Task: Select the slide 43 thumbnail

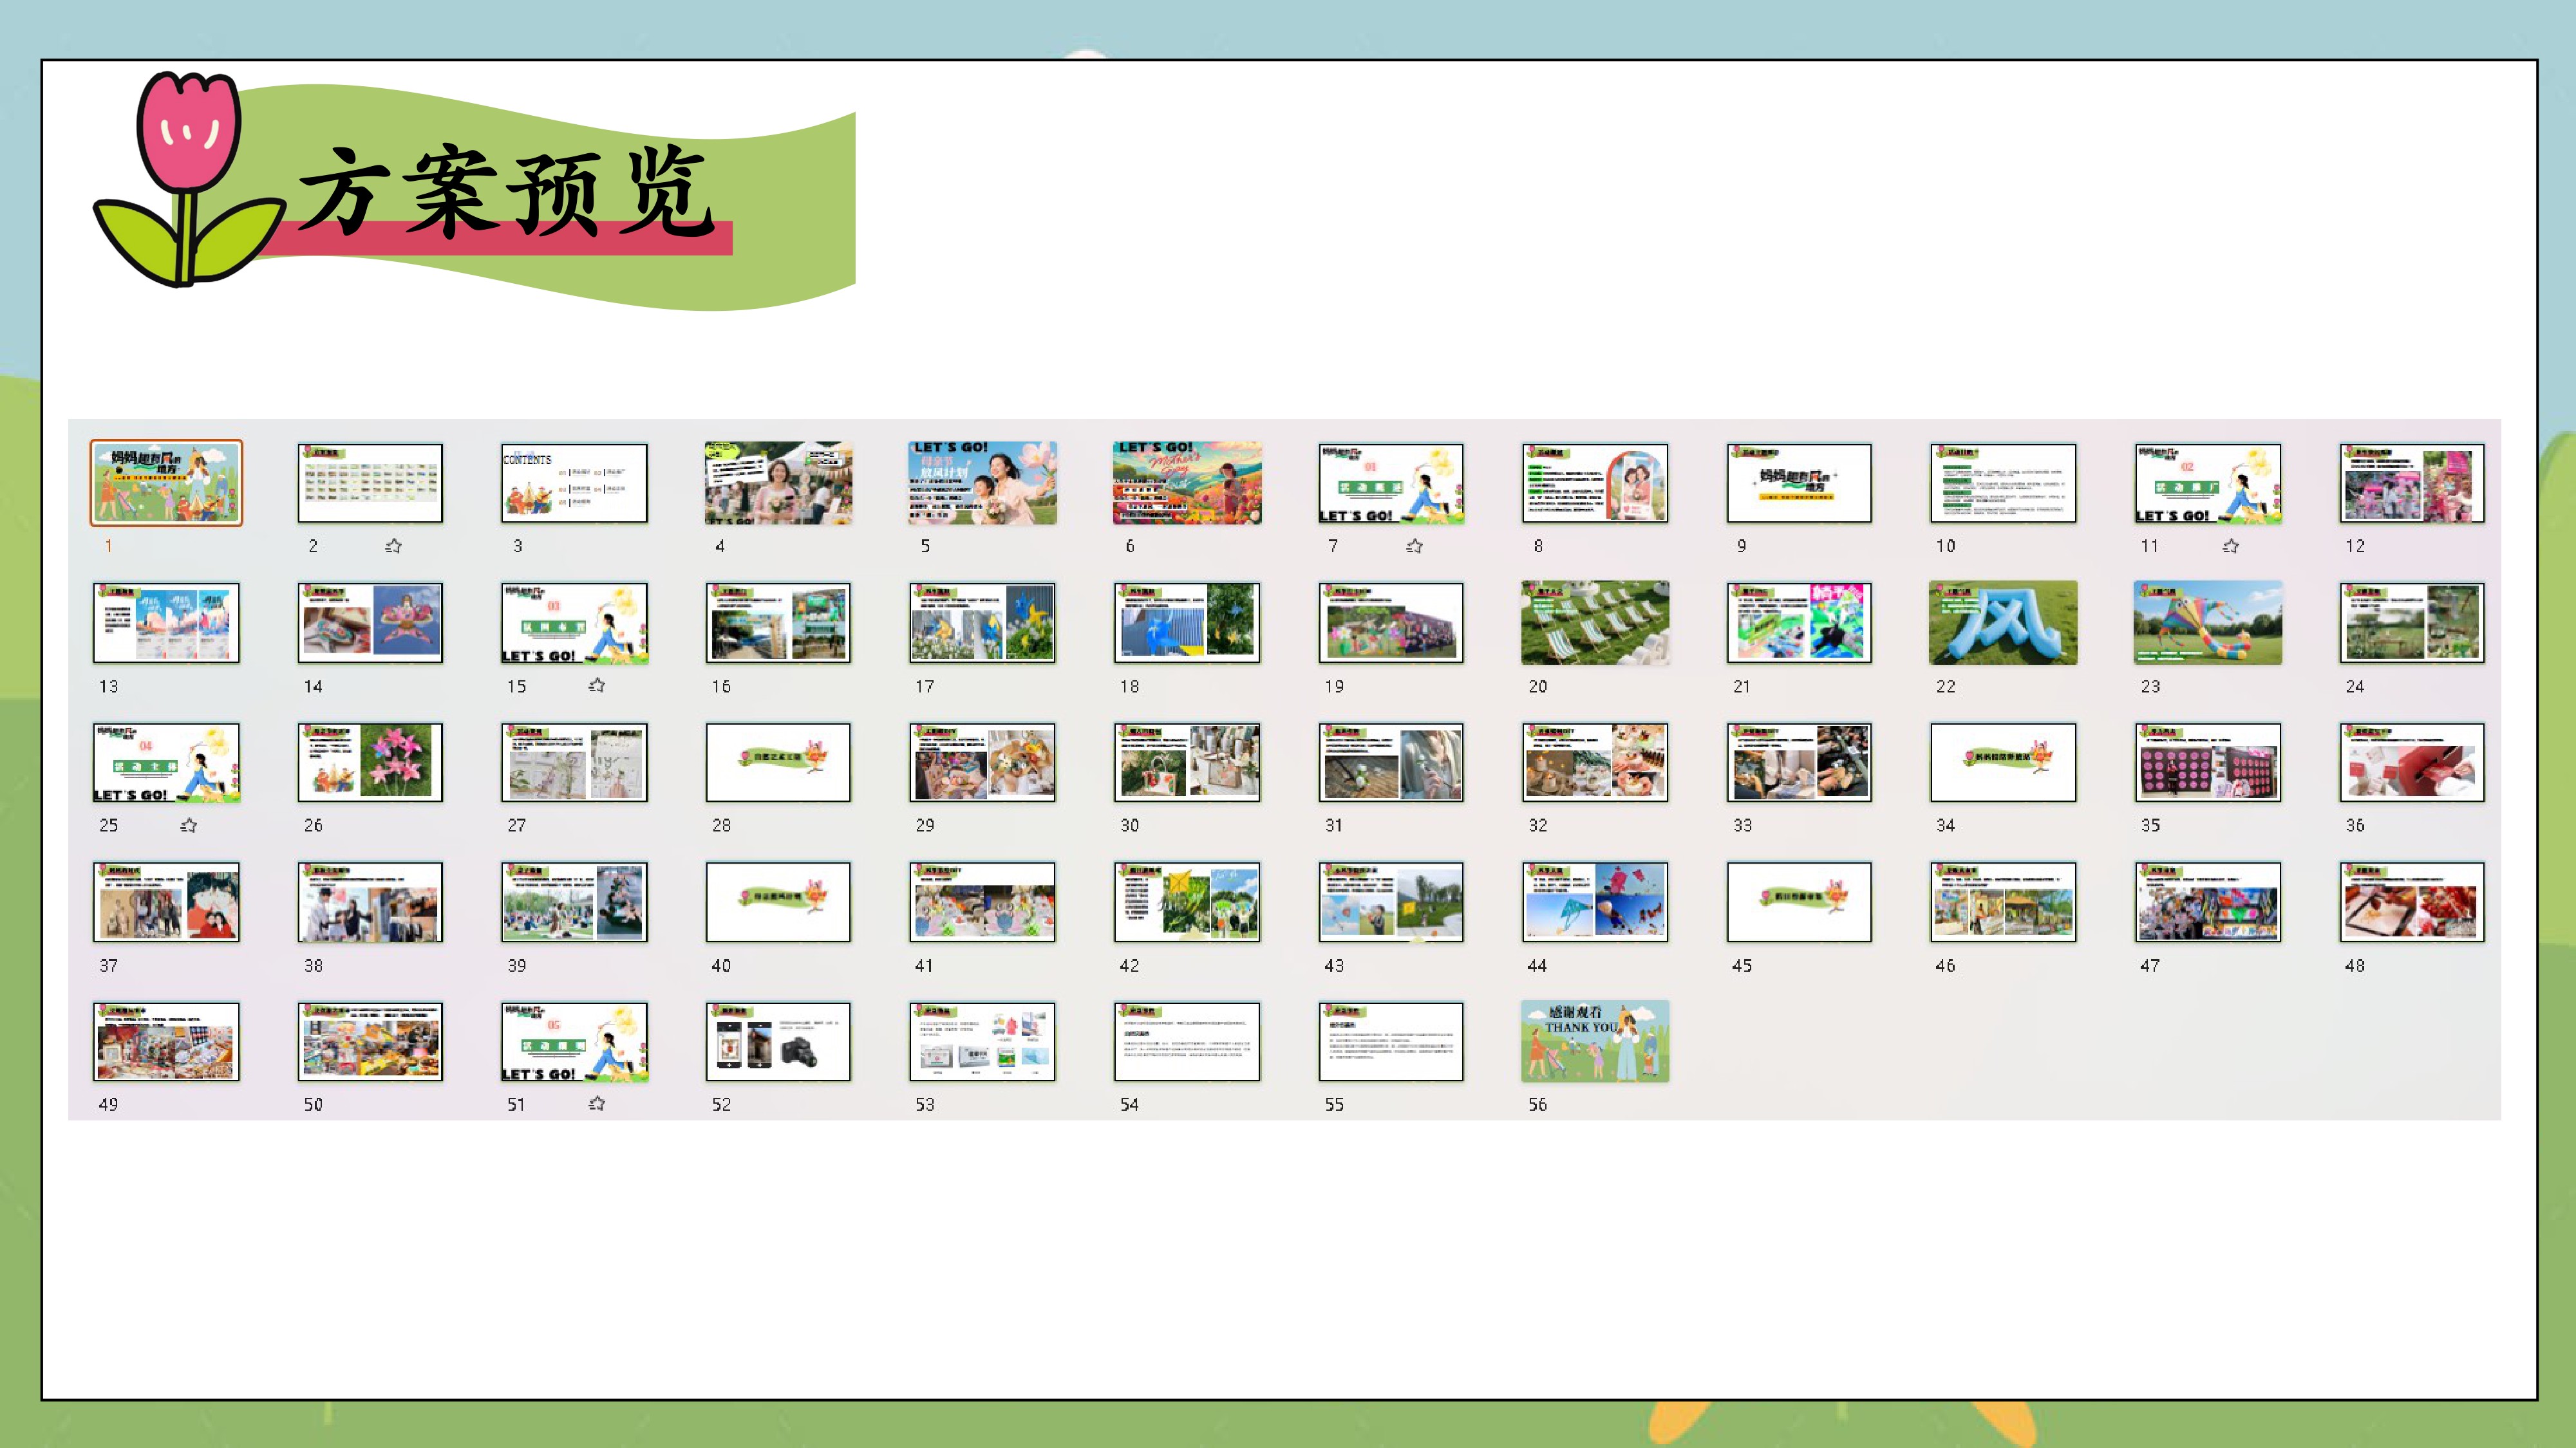Action: pos(1391,902)
